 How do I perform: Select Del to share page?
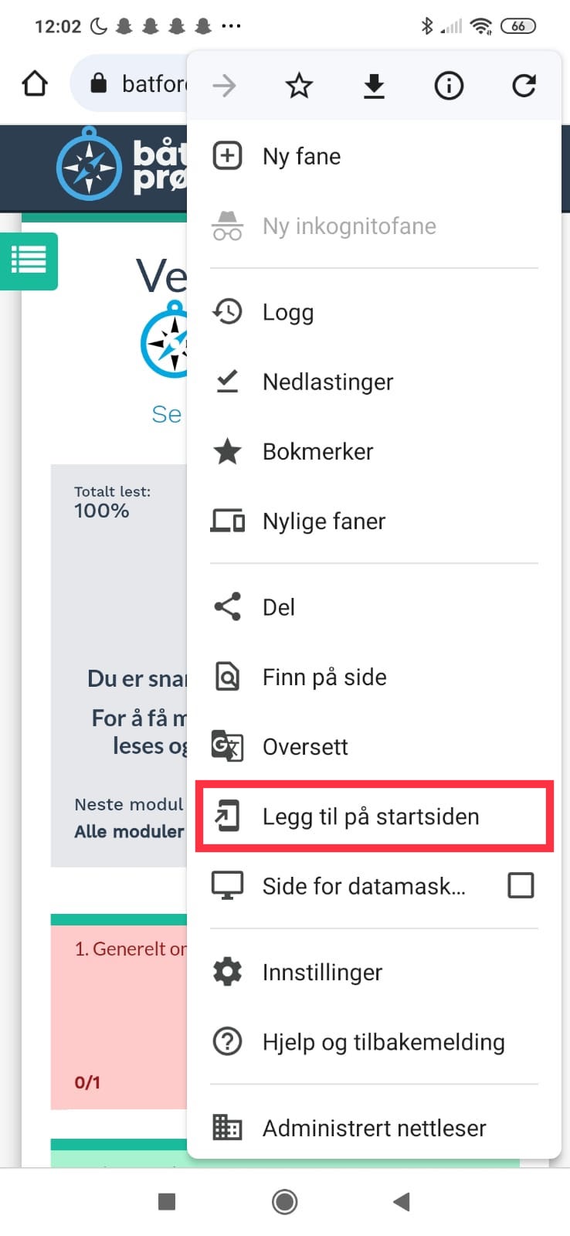[374, 607]
